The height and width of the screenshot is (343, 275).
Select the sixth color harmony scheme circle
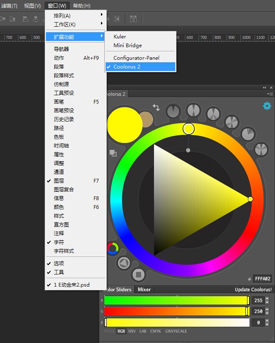click(261, 150)
